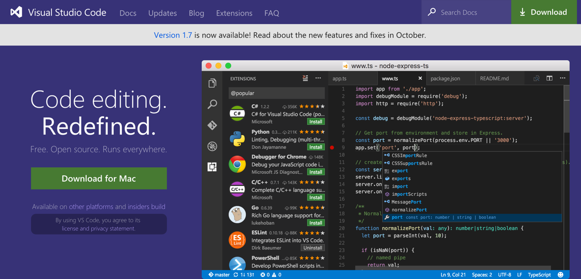
Task: Open the Search magnifier in activity bar
Action: point(212,104)
